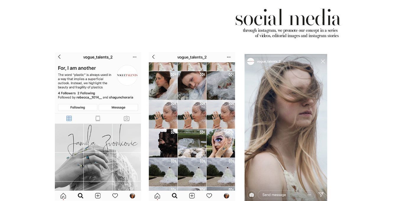Open Search in the first phone's bottom bar
The height and width of the screenshot is (201, 402).
click(80, 196)
